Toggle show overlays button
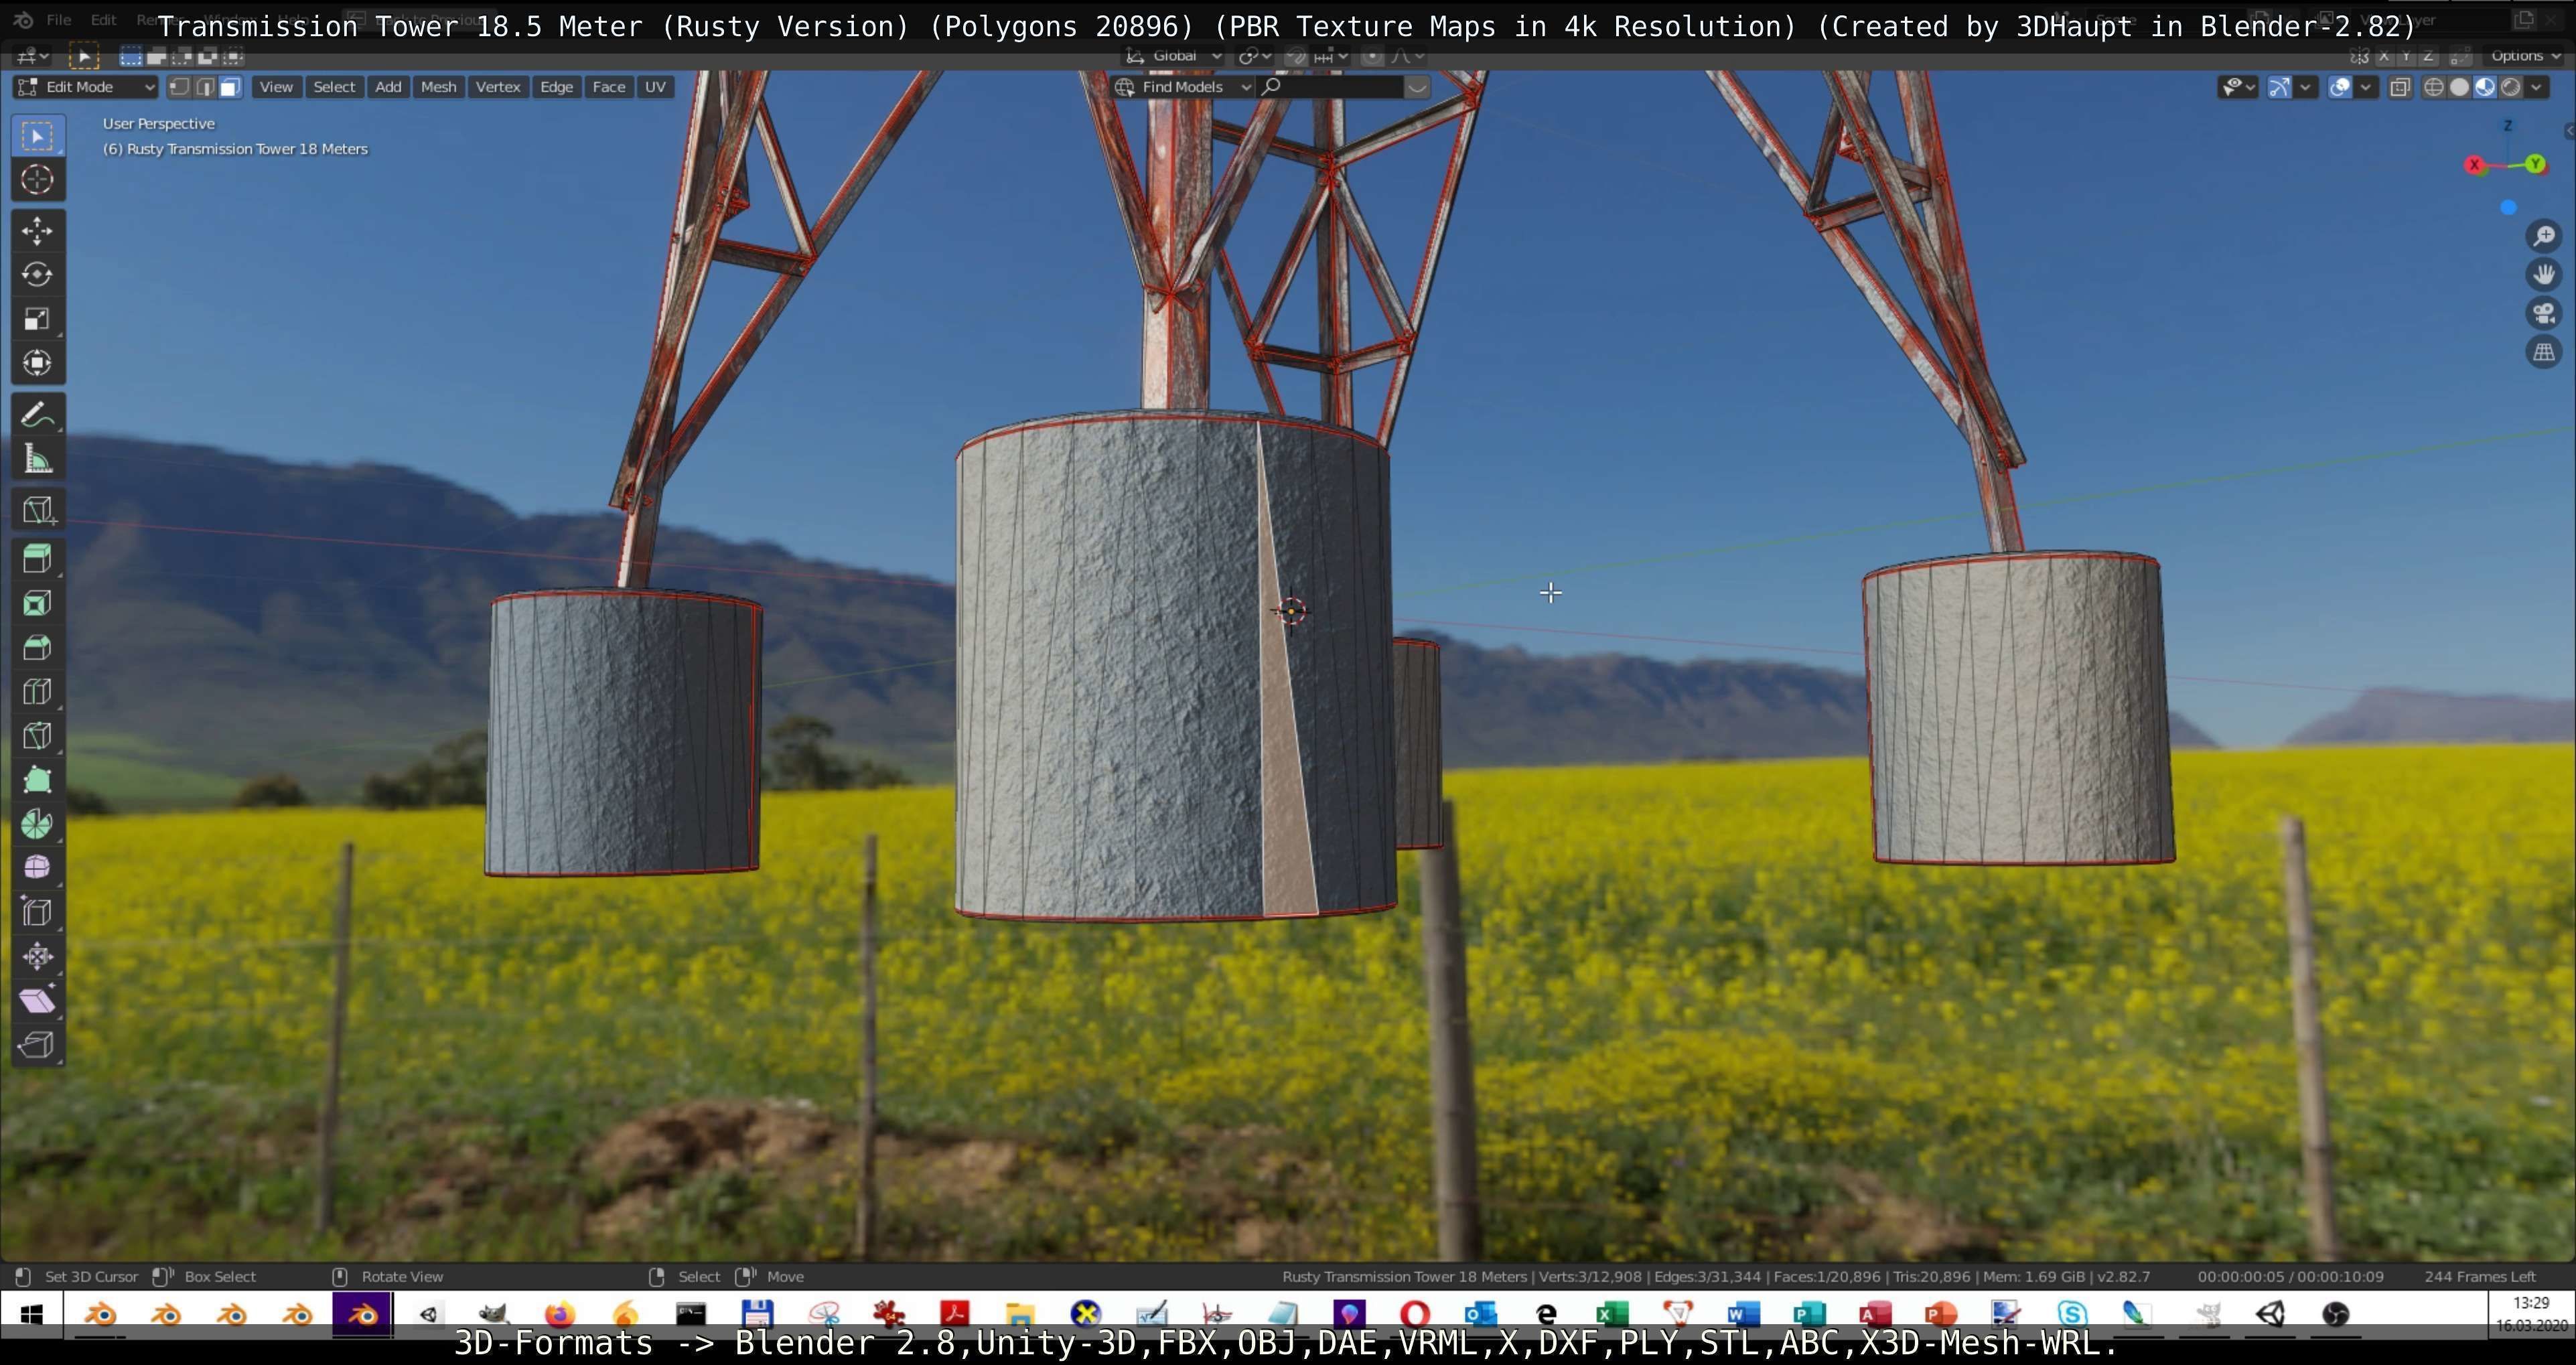The height and width of the screenshot is (1365, 2576). [2340, 87]
